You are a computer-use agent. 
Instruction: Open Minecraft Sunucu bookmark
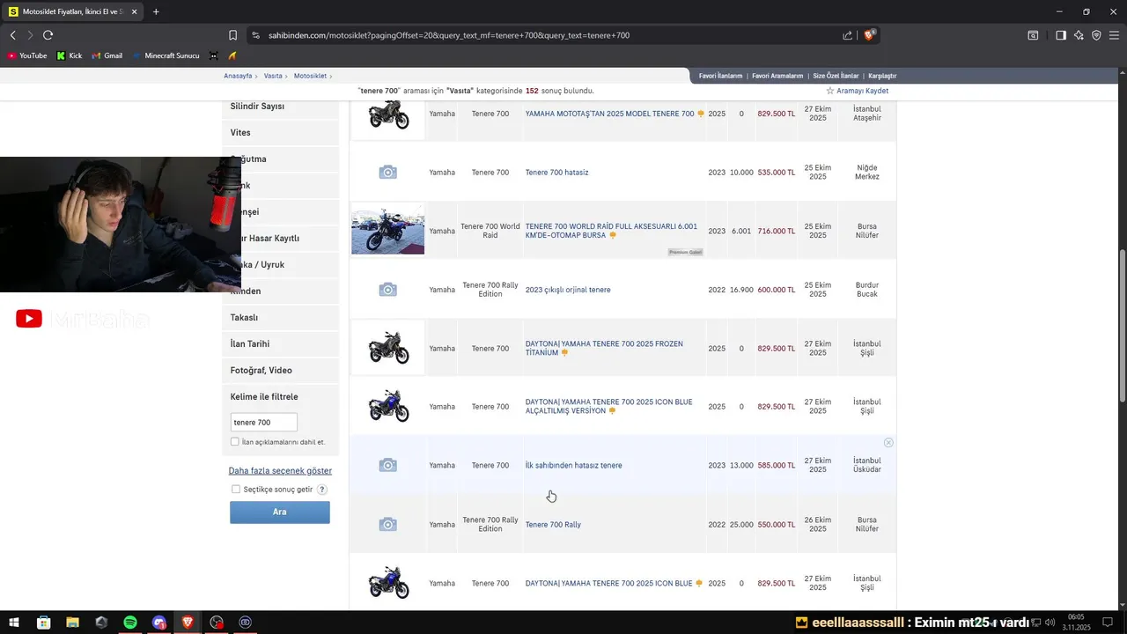coord(166,55)
